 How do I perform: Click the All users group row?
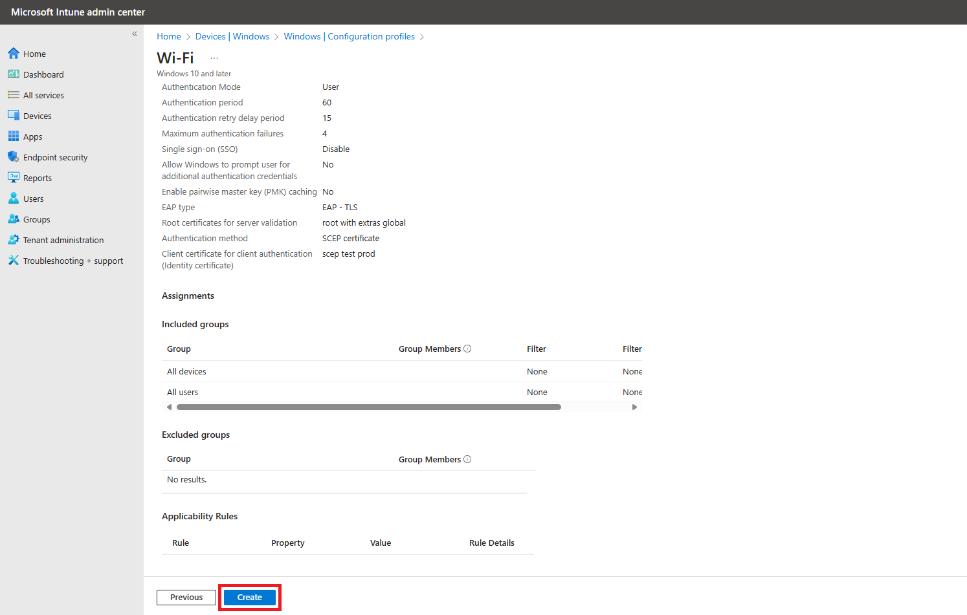[x=401, y=392]
